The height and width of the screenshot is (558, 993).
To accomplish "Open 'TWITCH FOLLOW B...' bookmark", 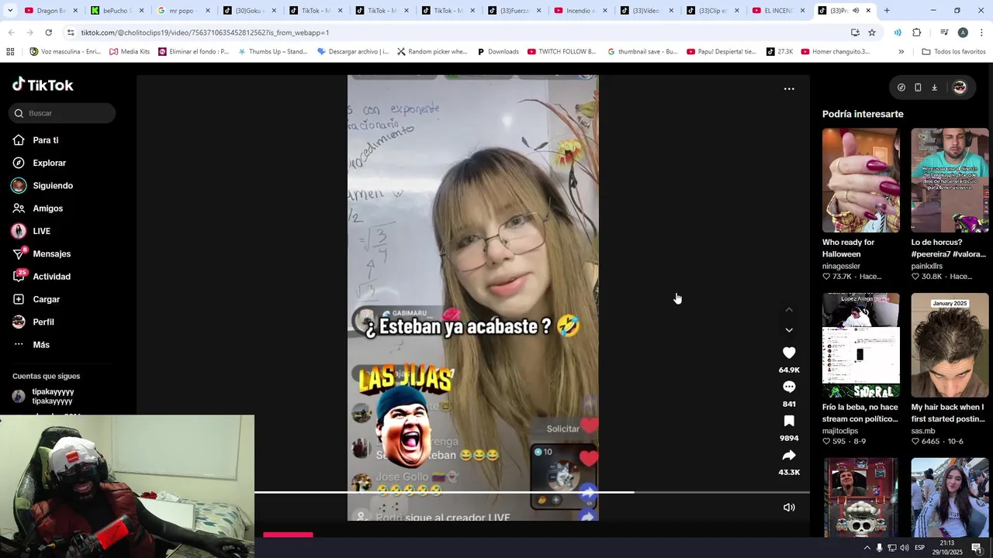I will pos(562,52).
